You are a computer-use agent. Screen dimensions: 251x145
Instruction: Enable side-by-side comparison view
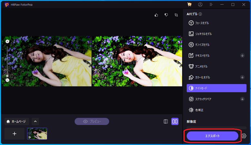175,121
